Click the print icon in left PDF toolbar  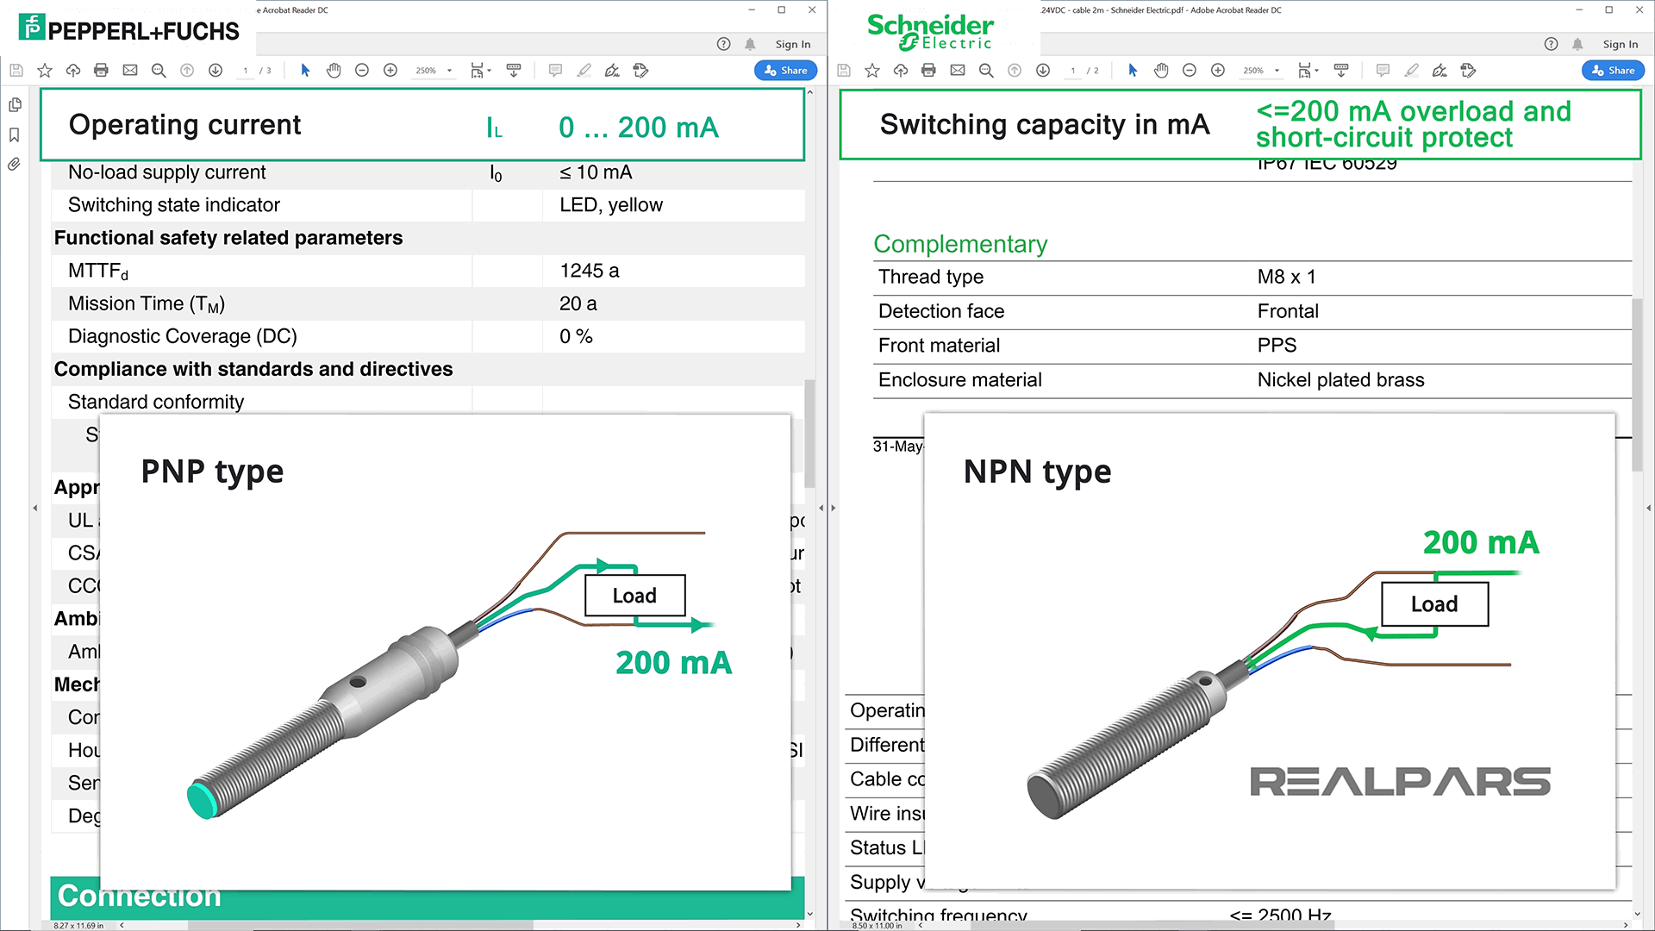click(x=101, y=69)
